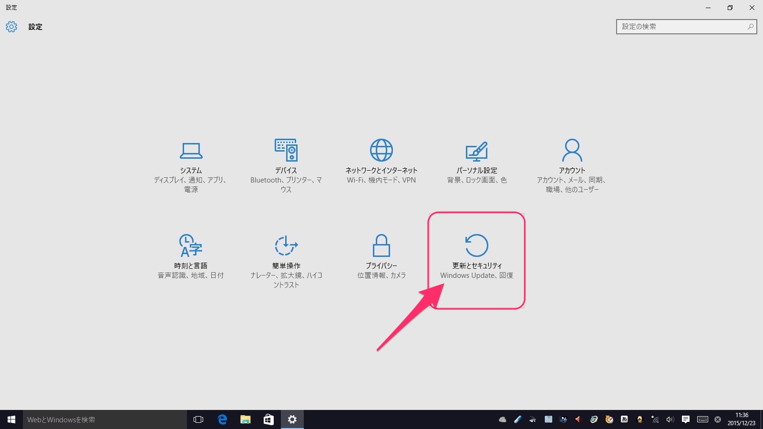Click the 背景、ロック画面、色 description text
763x429 pixels.
point(477,180)
